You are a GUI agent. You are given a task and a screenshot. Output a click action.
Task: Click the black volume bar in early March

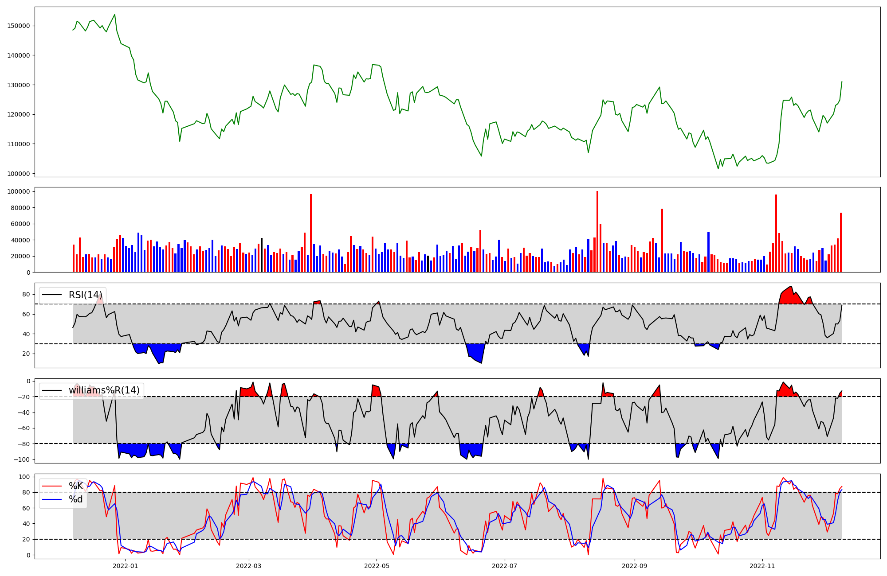[x=262, y=255]
